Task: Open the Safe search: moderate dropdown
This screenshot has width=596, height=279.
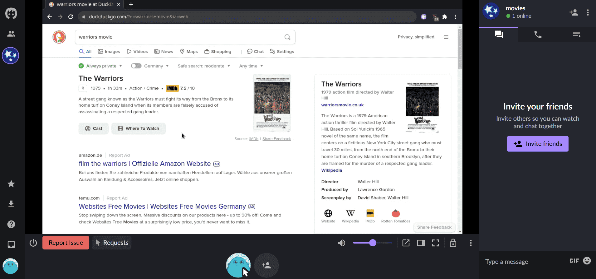Action: pyautogui.click(x=204, y=66)
